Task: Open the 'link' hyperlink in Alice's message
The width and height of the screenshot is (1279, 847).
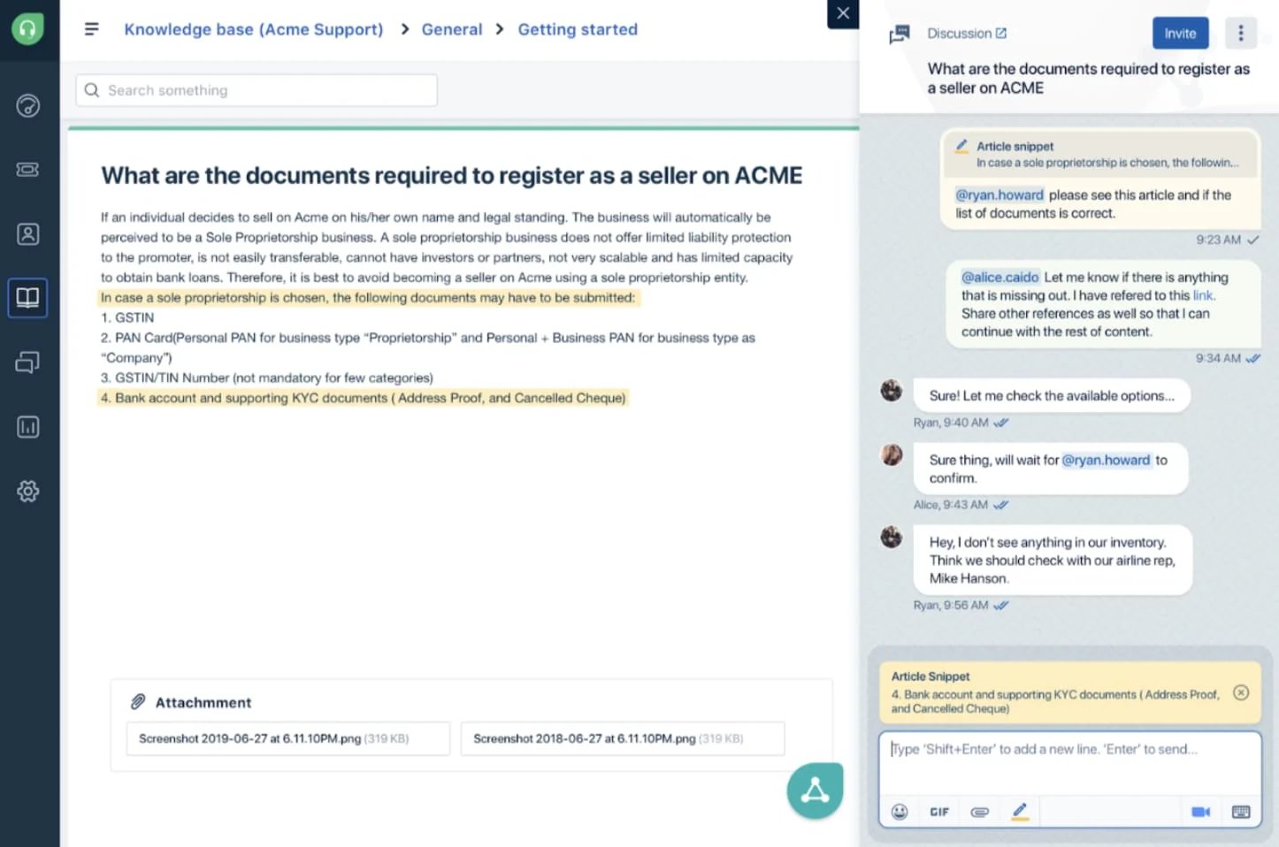Action: click(1203, 295)
